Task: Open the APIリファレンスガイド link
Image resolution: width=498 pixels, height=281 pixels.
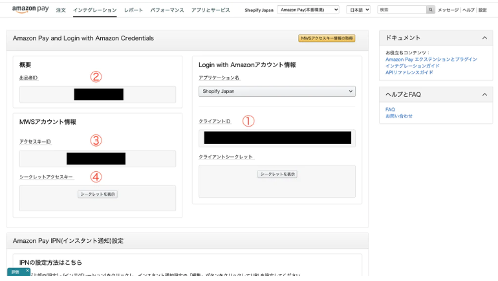Action: tap(409, 72)
